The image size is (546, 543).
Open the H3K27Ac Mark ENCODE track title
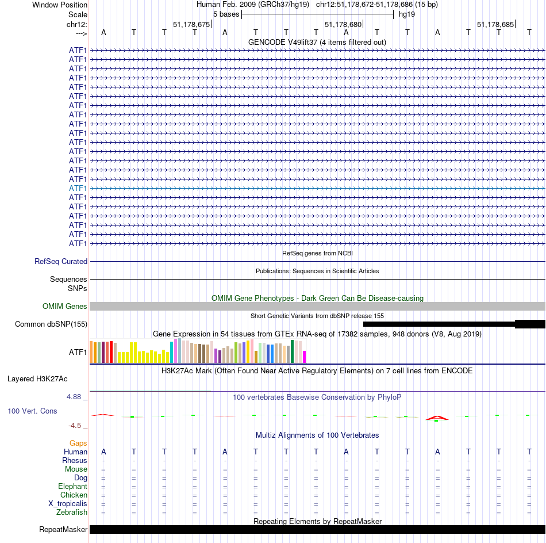(317, 370)
